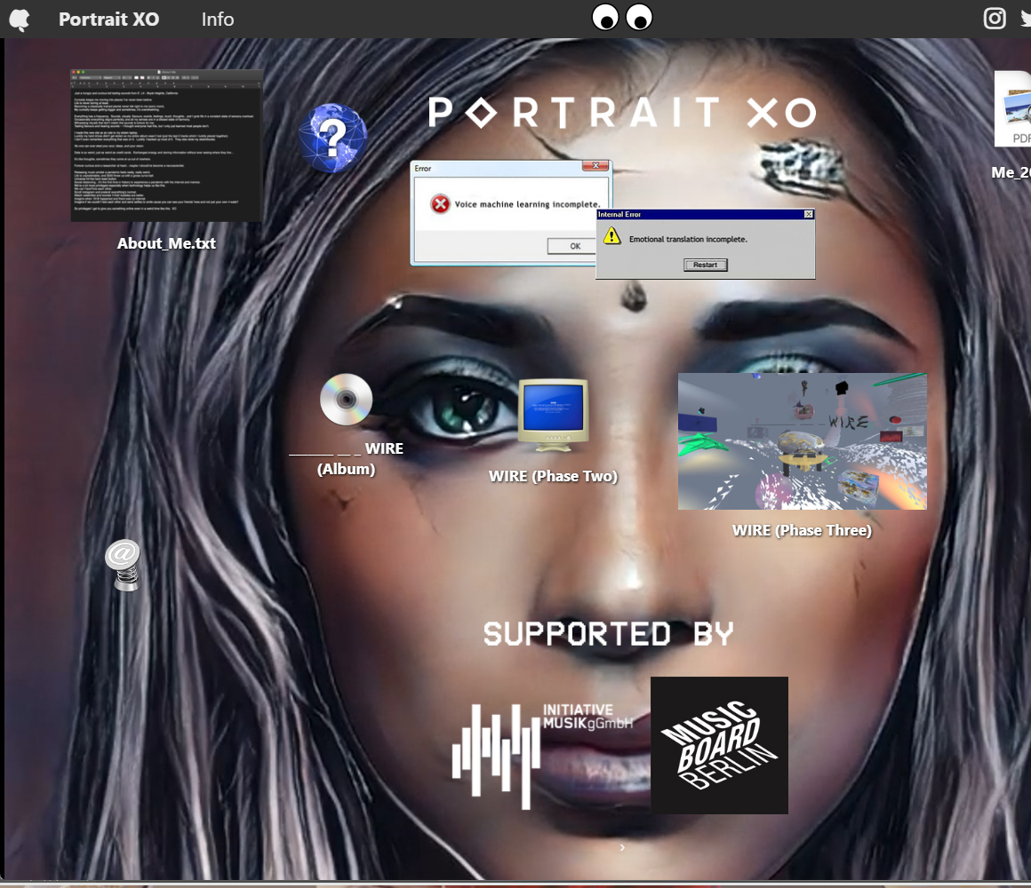Click OK on the Voice machine learning error
The image size is (1031, 888).
pos(574,246)
